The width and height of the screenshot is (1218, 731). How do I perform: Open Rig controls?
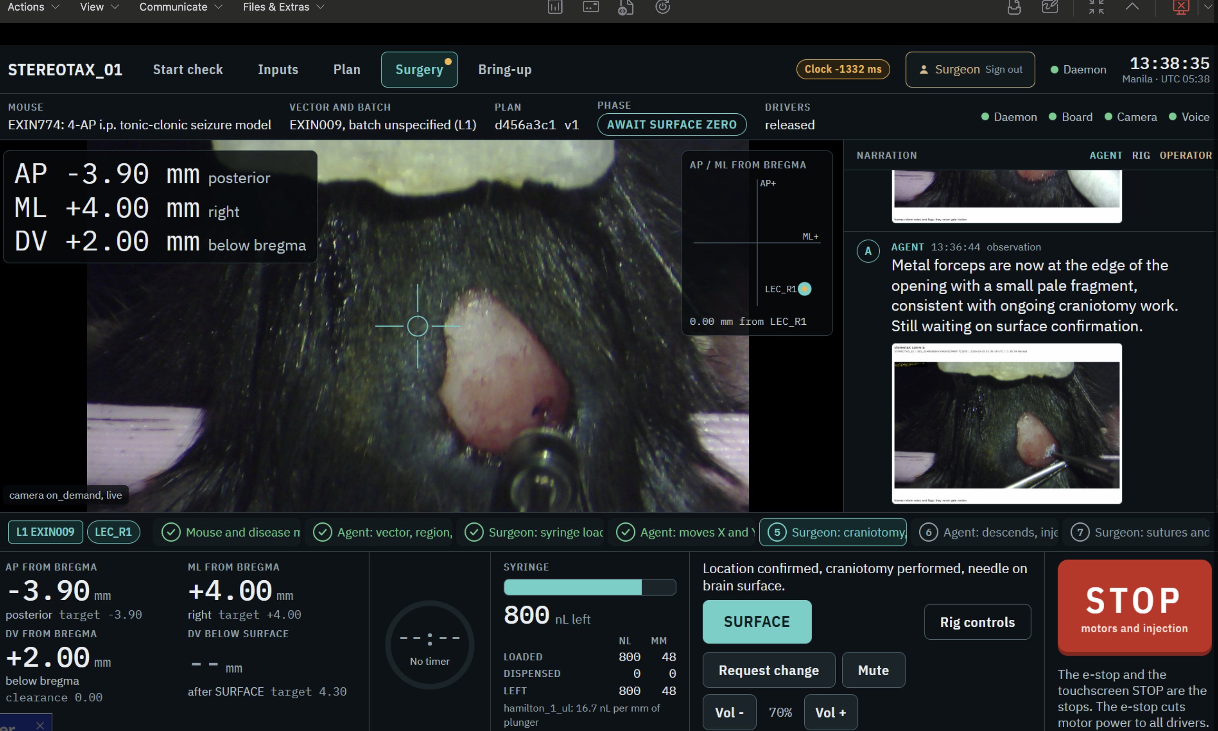977,622
